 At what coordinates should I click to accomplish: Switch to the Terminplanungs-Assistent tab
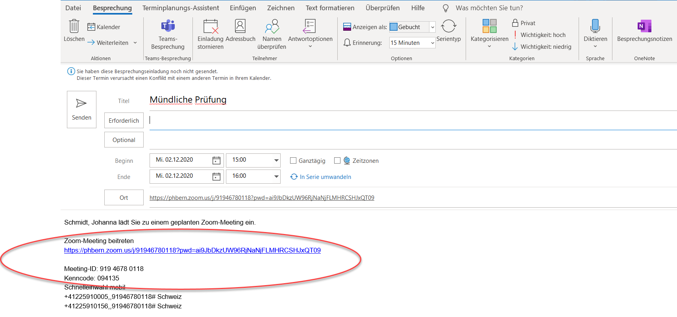tap(180, 8)
